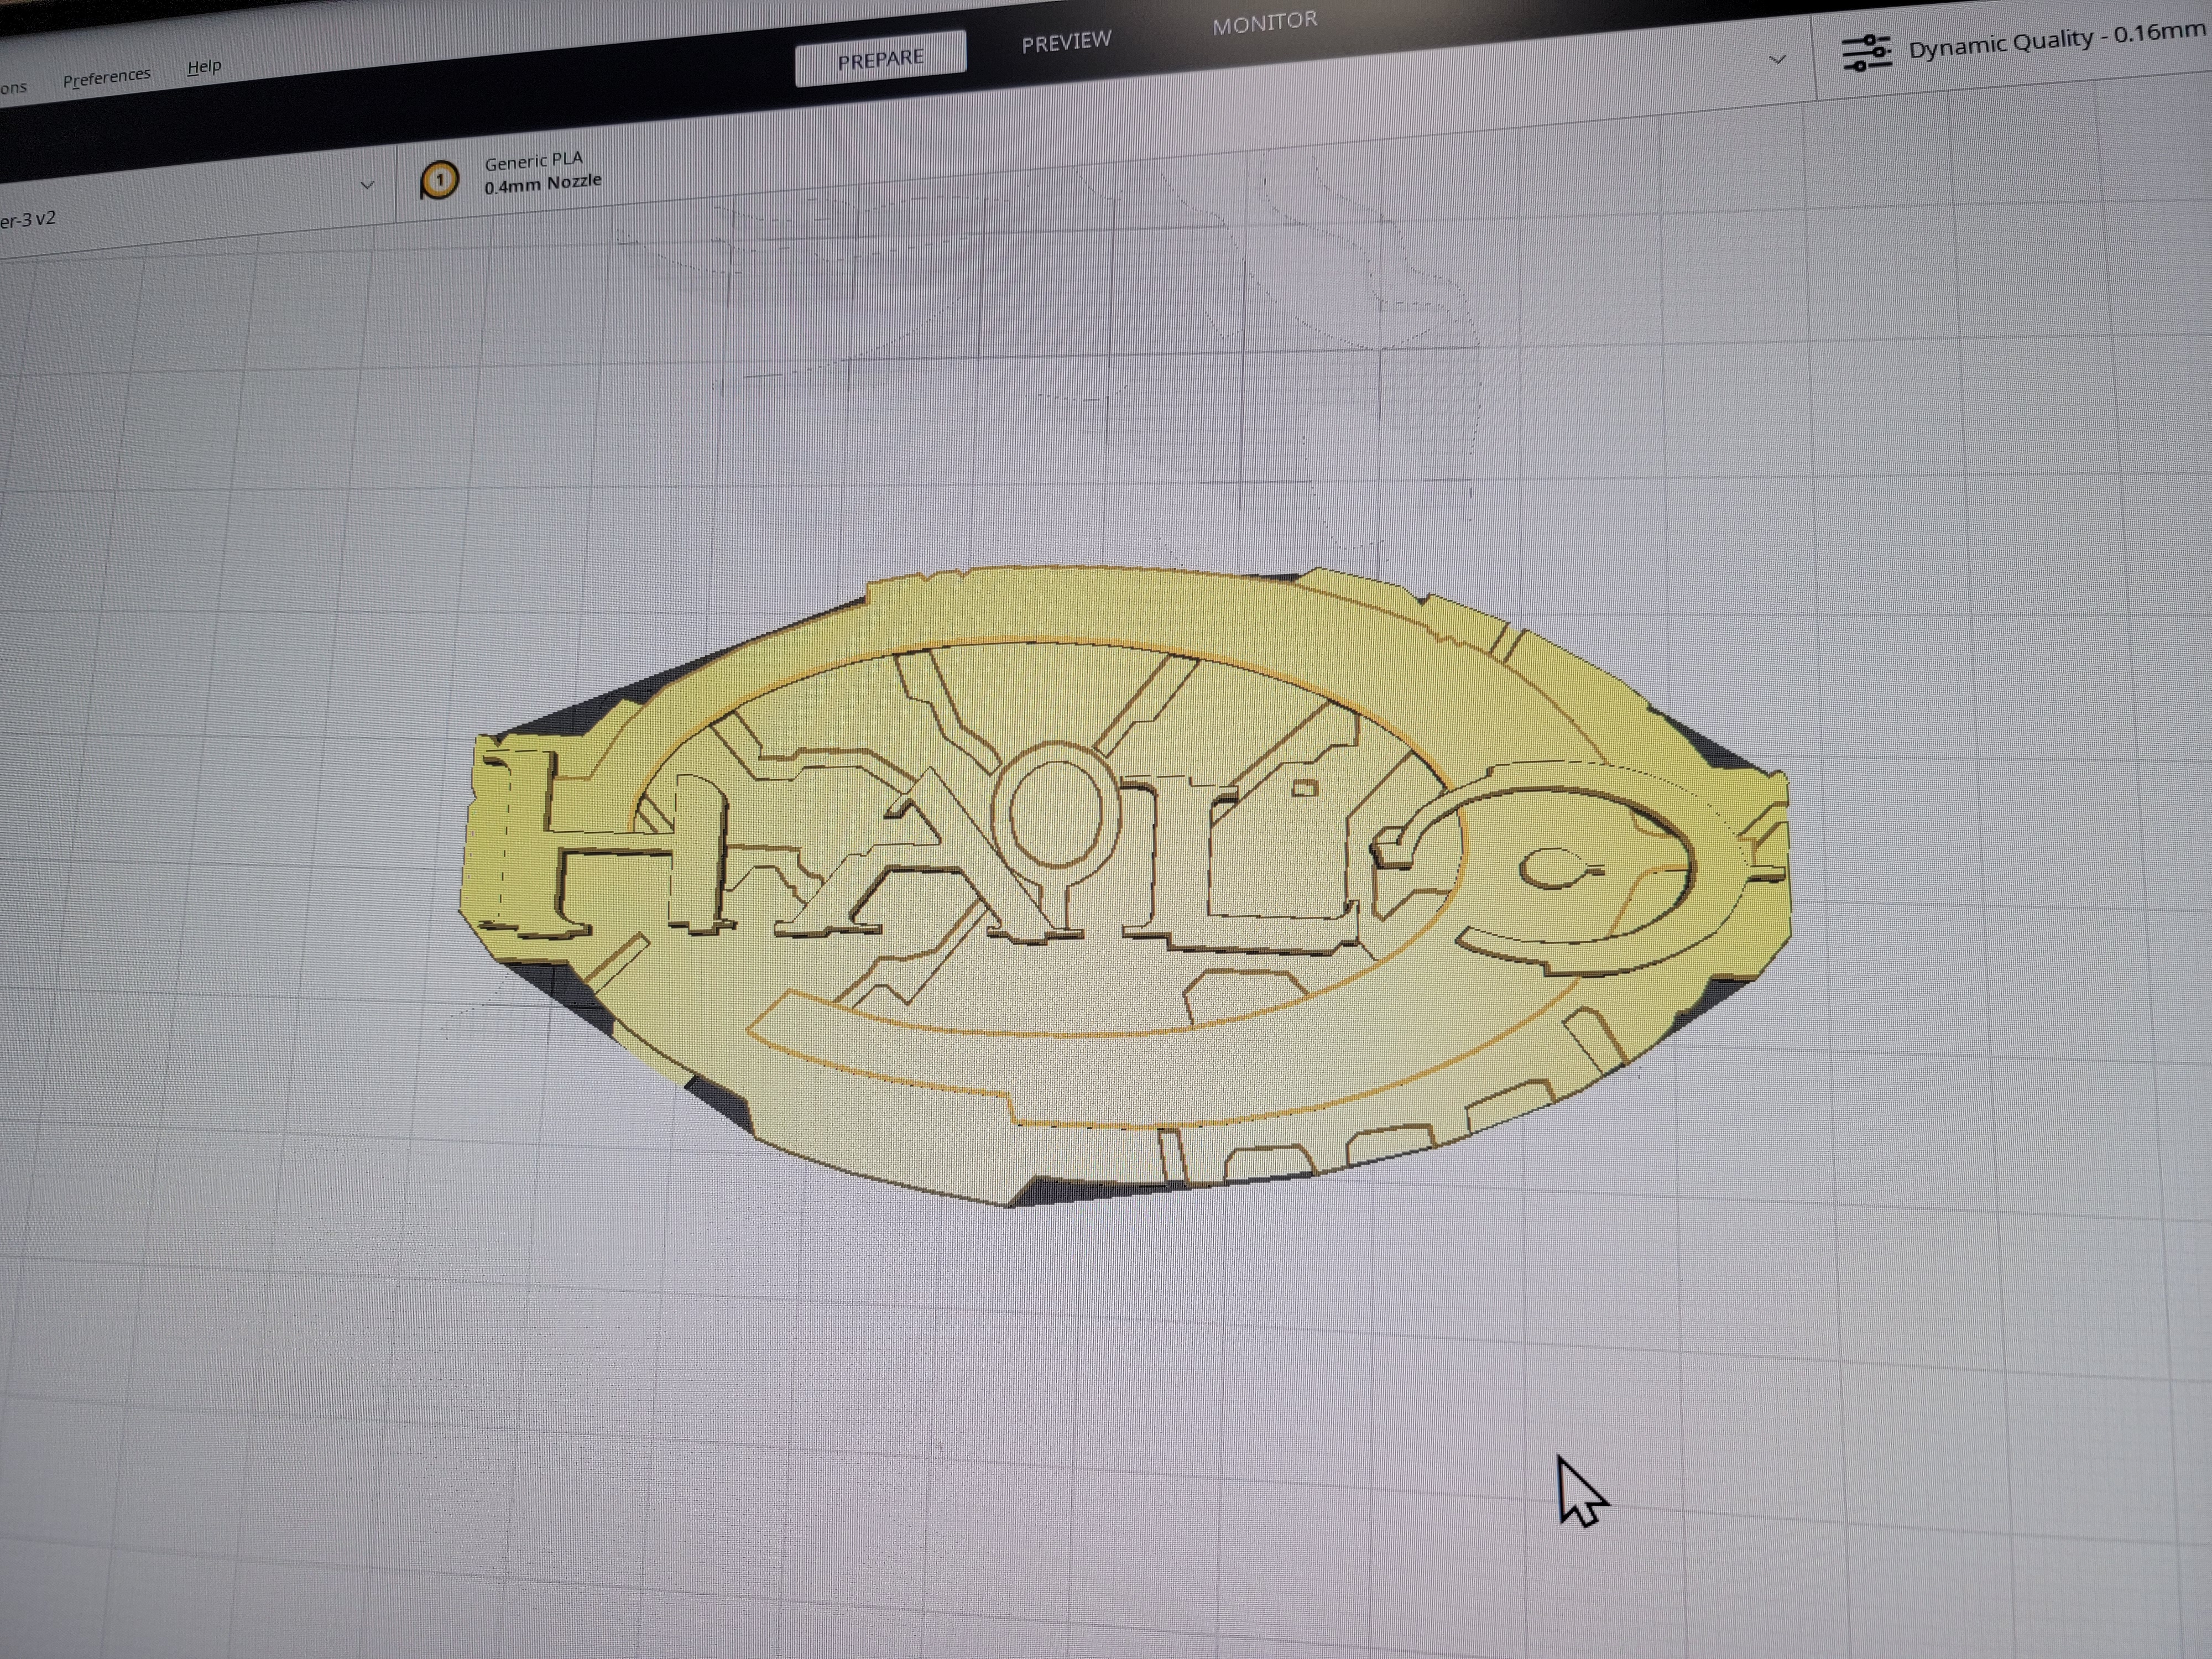The width and height of the screenshot is (2212, 1659).
Task: Switch to the PREVIEW stage tab
Action: (x=1066, y=42)
